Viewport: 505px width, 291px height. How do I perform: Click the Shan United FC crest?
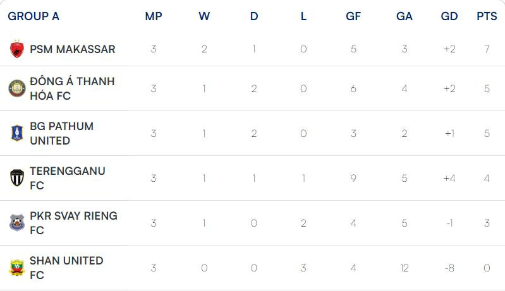pyautogui.click(x=16, y=268)
